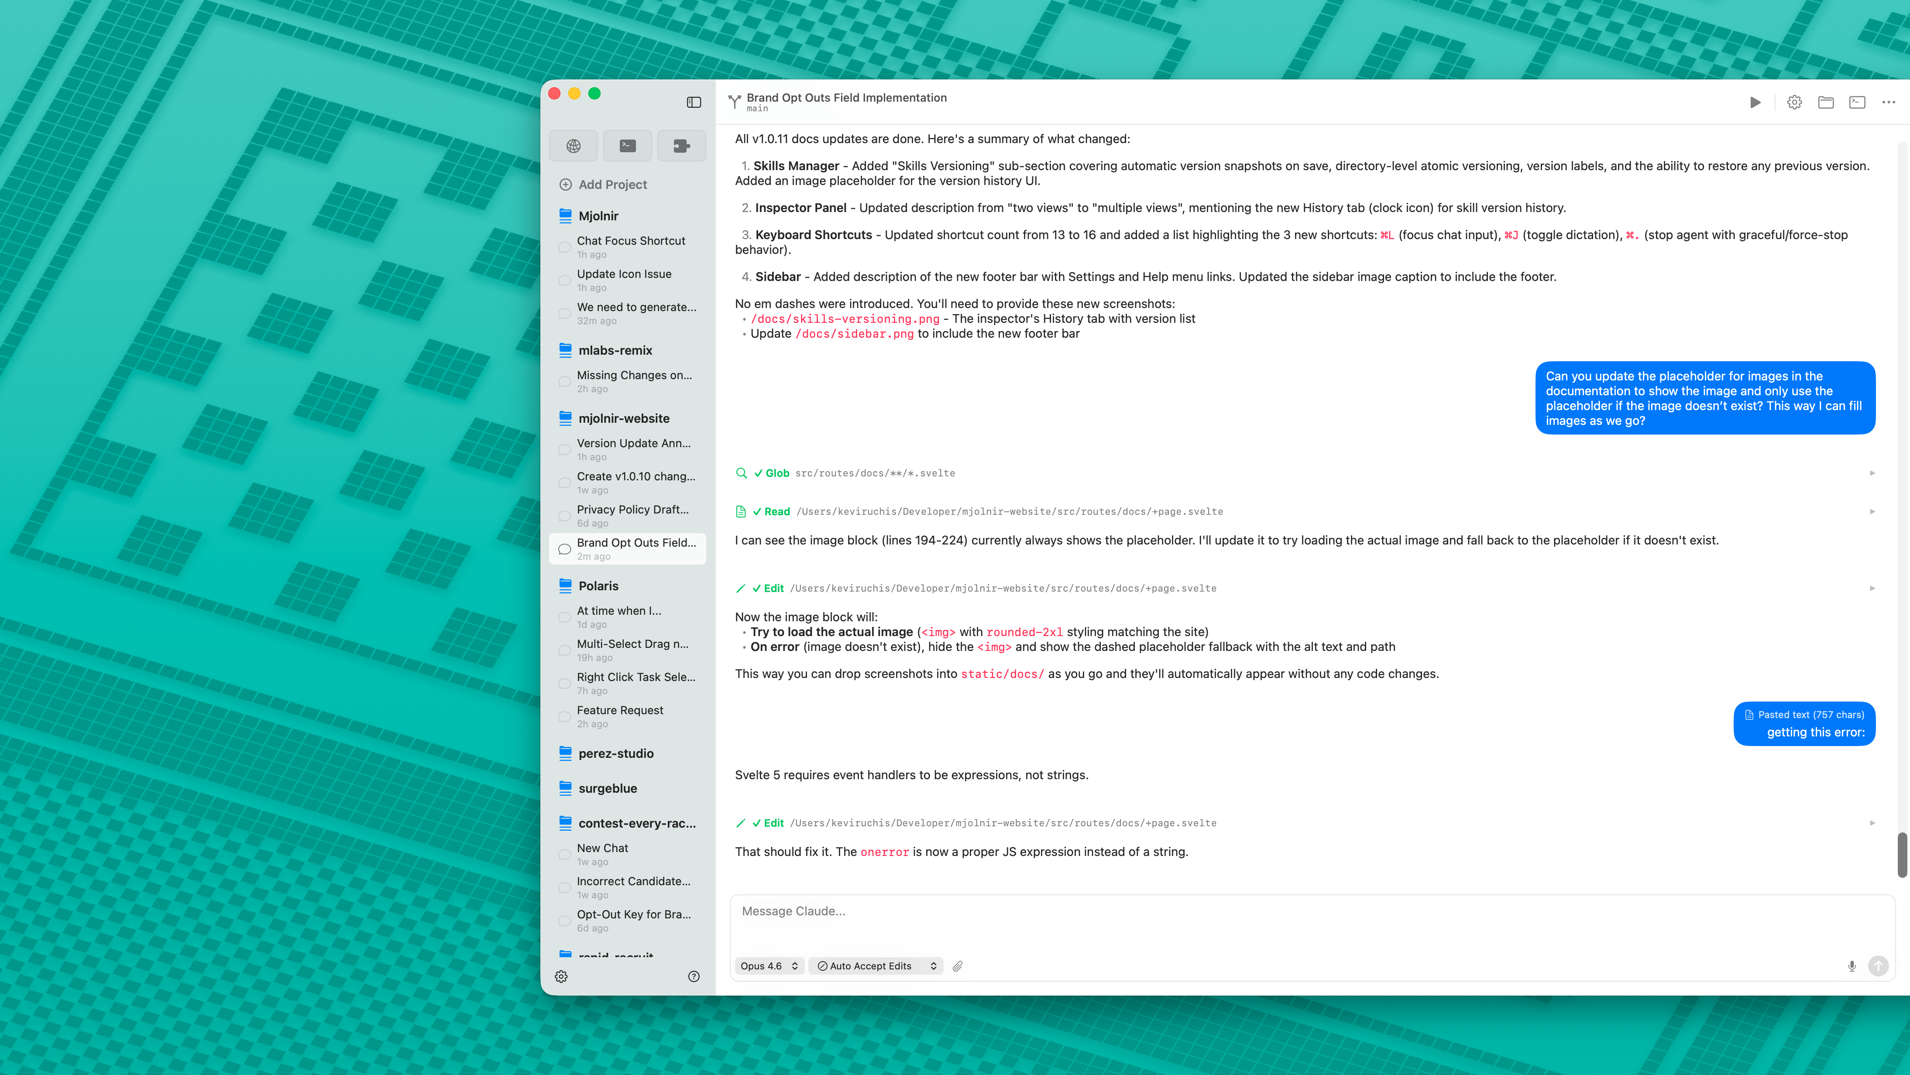Open conversation settings via the gear icon

pos(1794,103)
